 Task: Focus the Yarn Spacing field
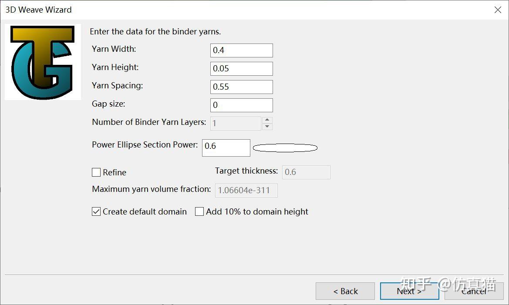click(241, 87)
